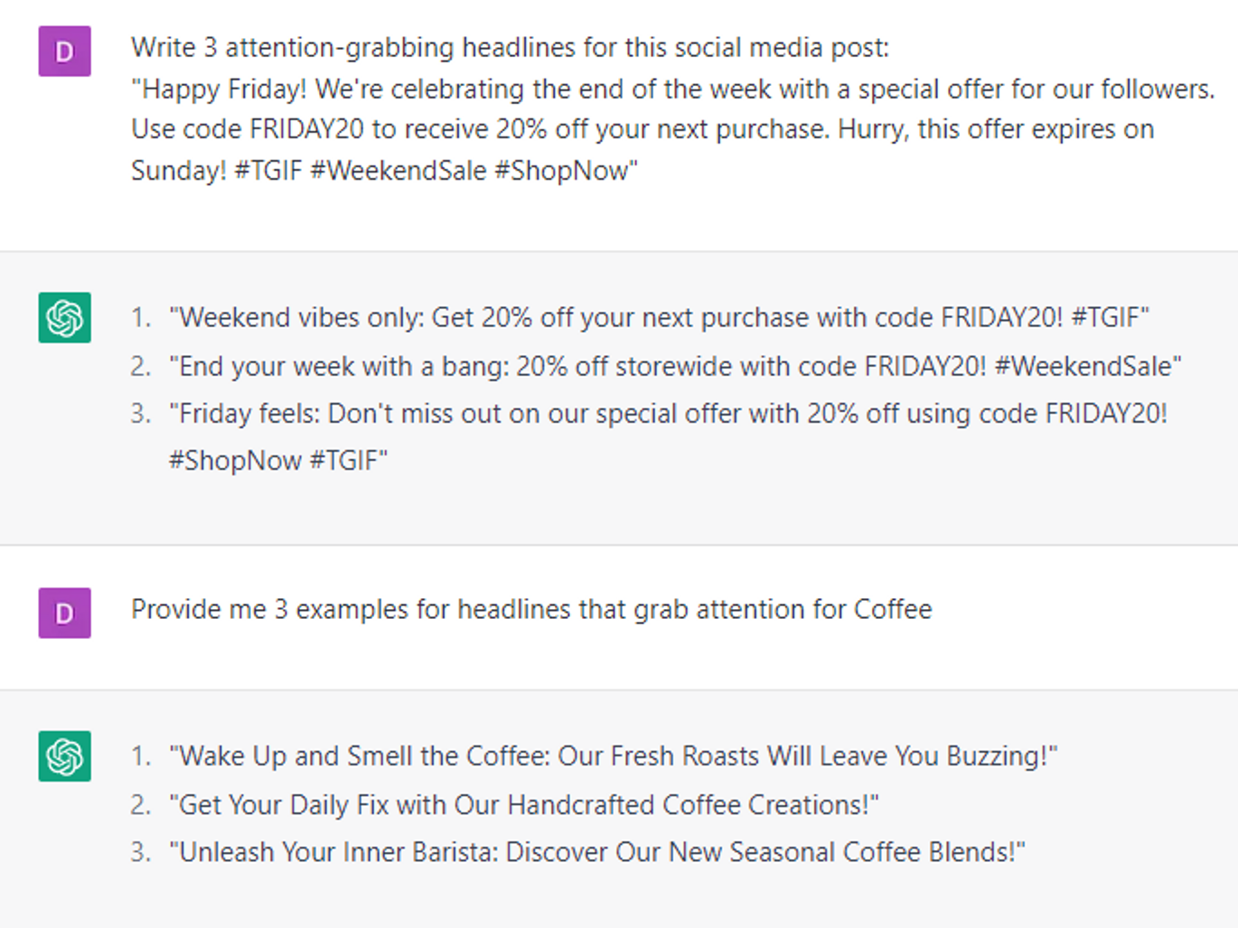Select the 'Weekend vibes only' headline

(659, 317)
